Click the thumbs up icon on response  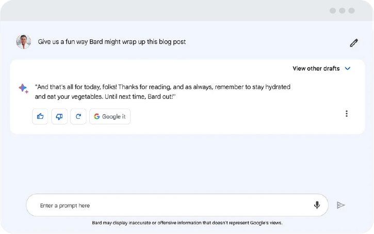coord(40,117)
